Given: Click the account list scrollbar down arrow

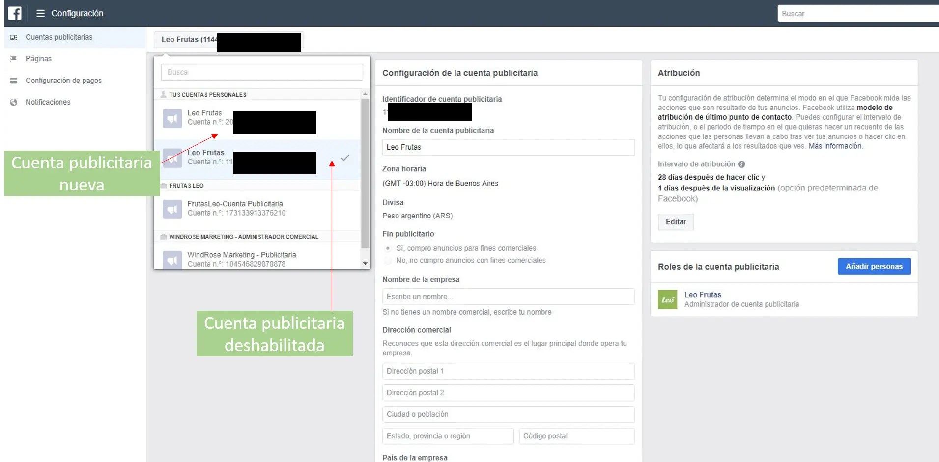Looking at the screenshot, I should (x=365, y=264).
